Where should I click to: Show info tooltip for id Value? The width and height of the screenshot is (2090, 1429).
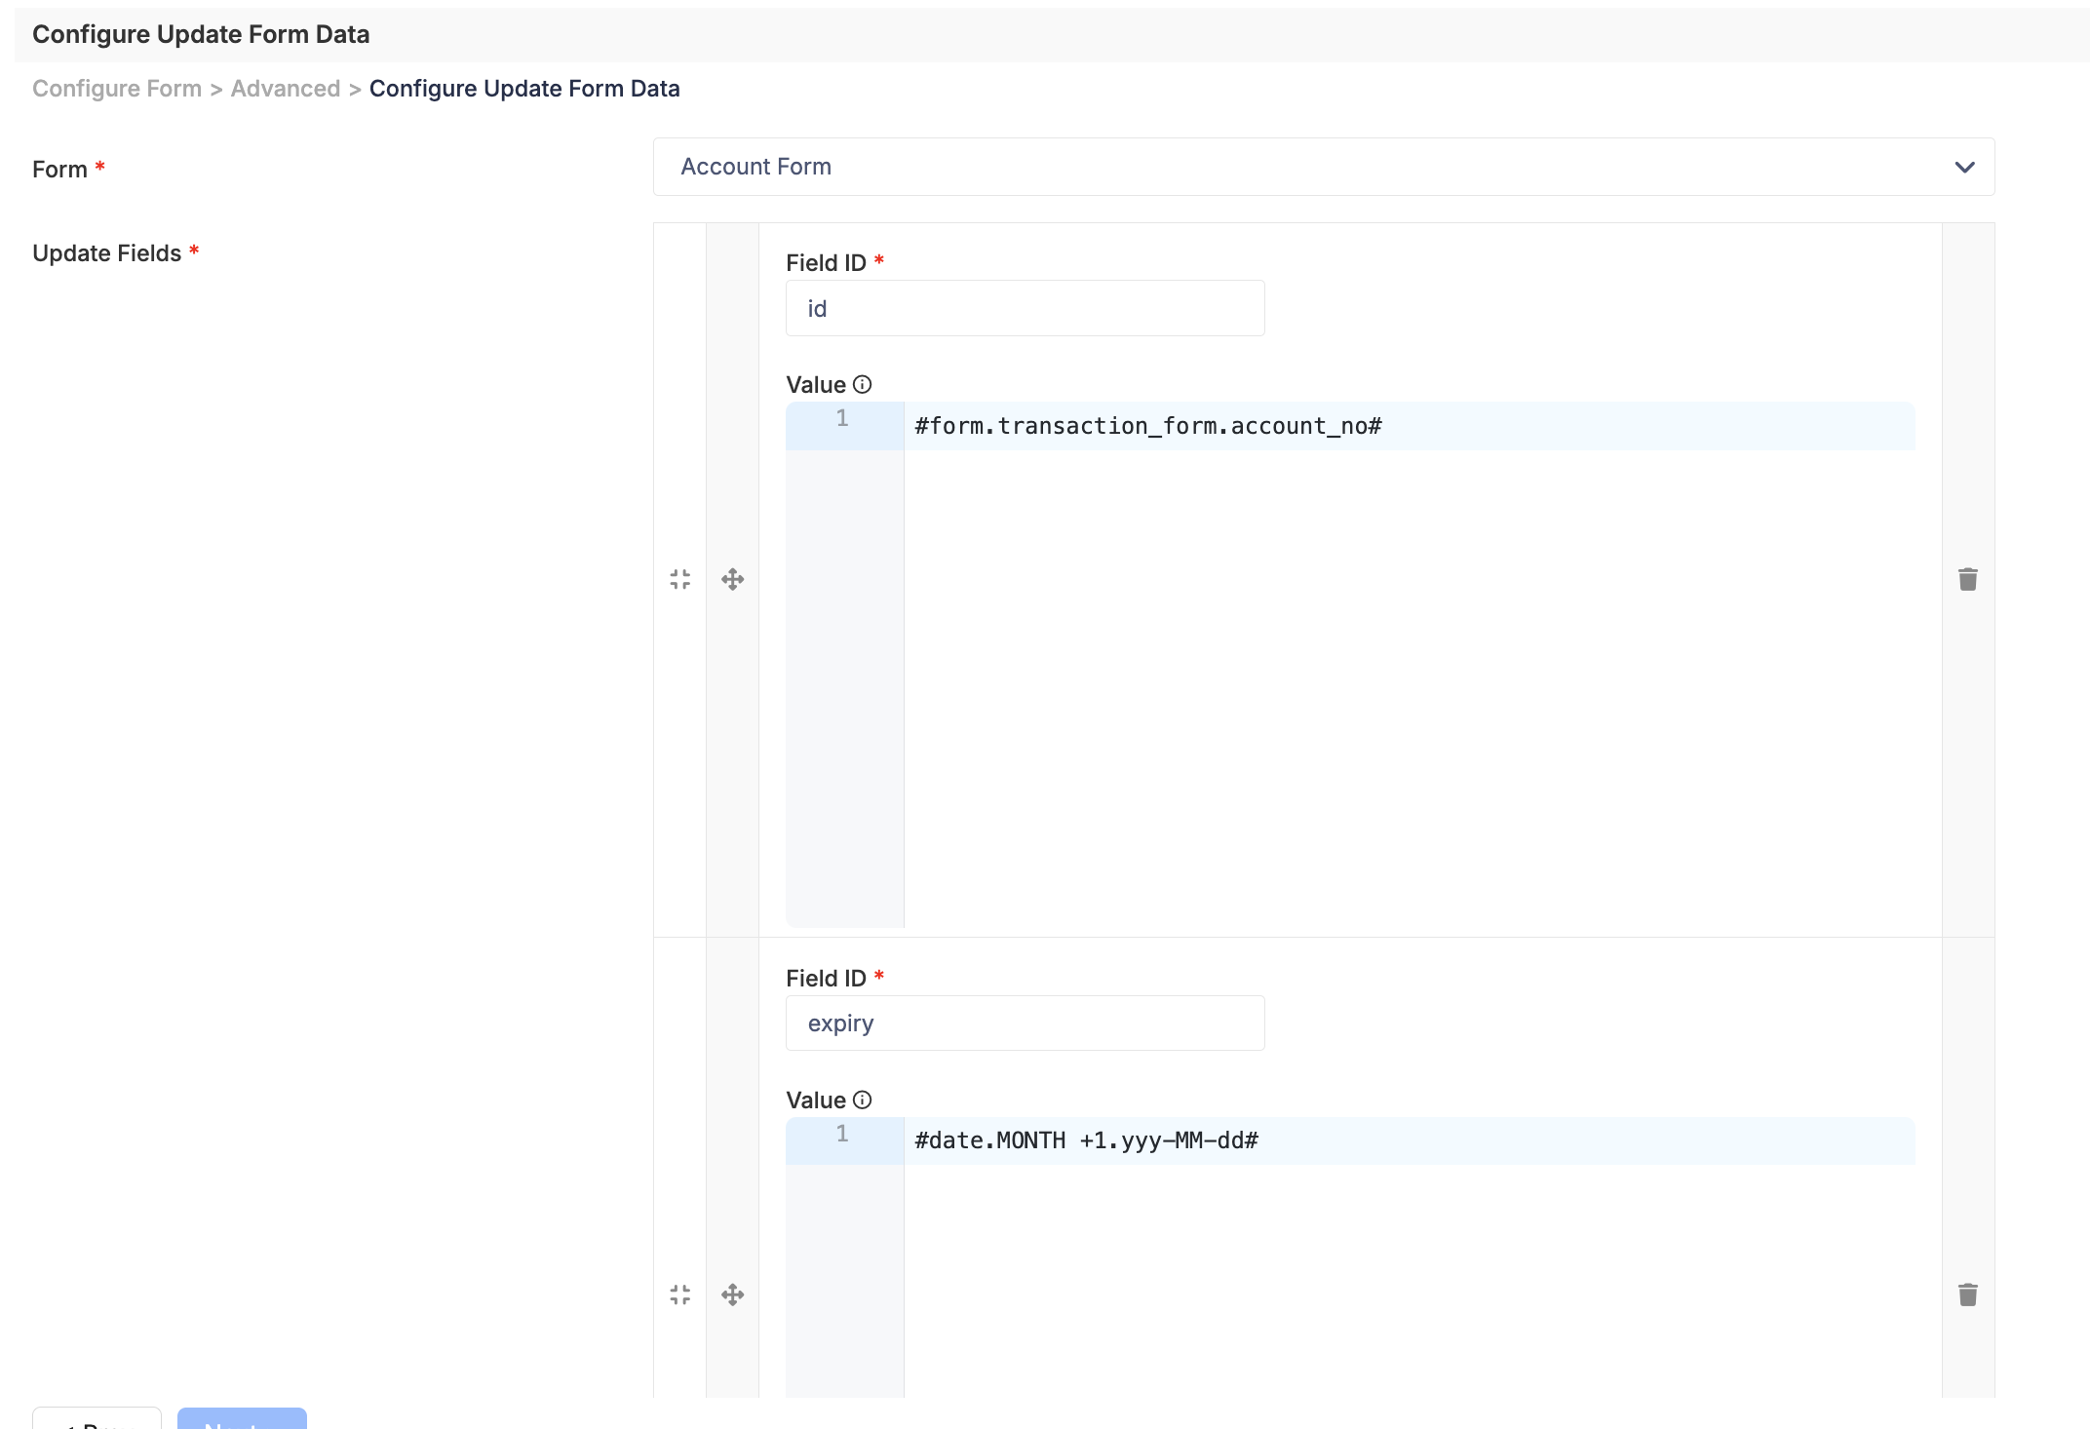tap(863, 384)
